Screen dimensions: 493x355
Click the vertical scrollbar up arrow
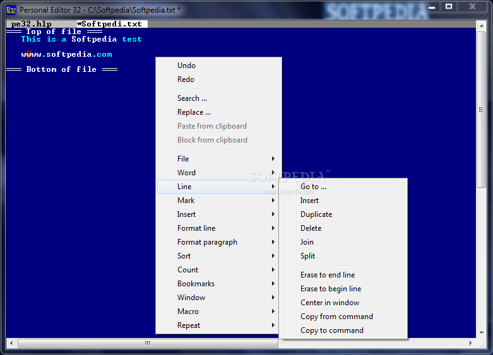pyautogui.click(x=482, y=26)
